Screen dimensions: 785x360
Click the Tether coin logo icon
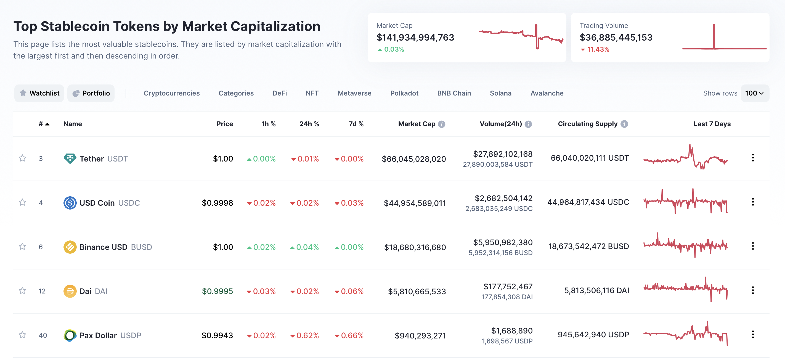[70, 158]
